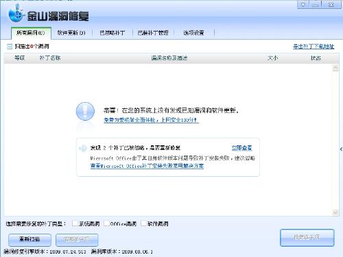This screenshot has width=343, height=257.
Task: Click the large repair button bottom right
Action: pos(307,238)
